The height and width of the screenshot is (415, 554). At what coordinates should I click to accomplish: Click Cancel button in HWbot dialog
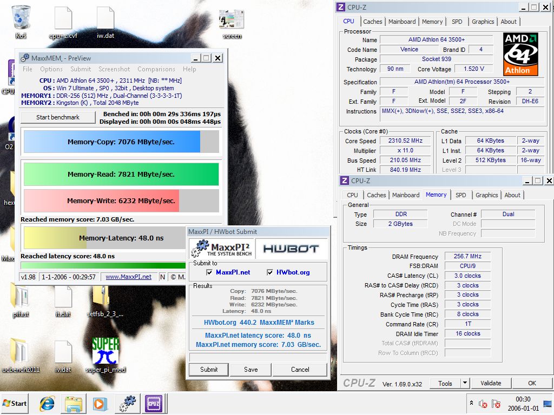[300, 370]
